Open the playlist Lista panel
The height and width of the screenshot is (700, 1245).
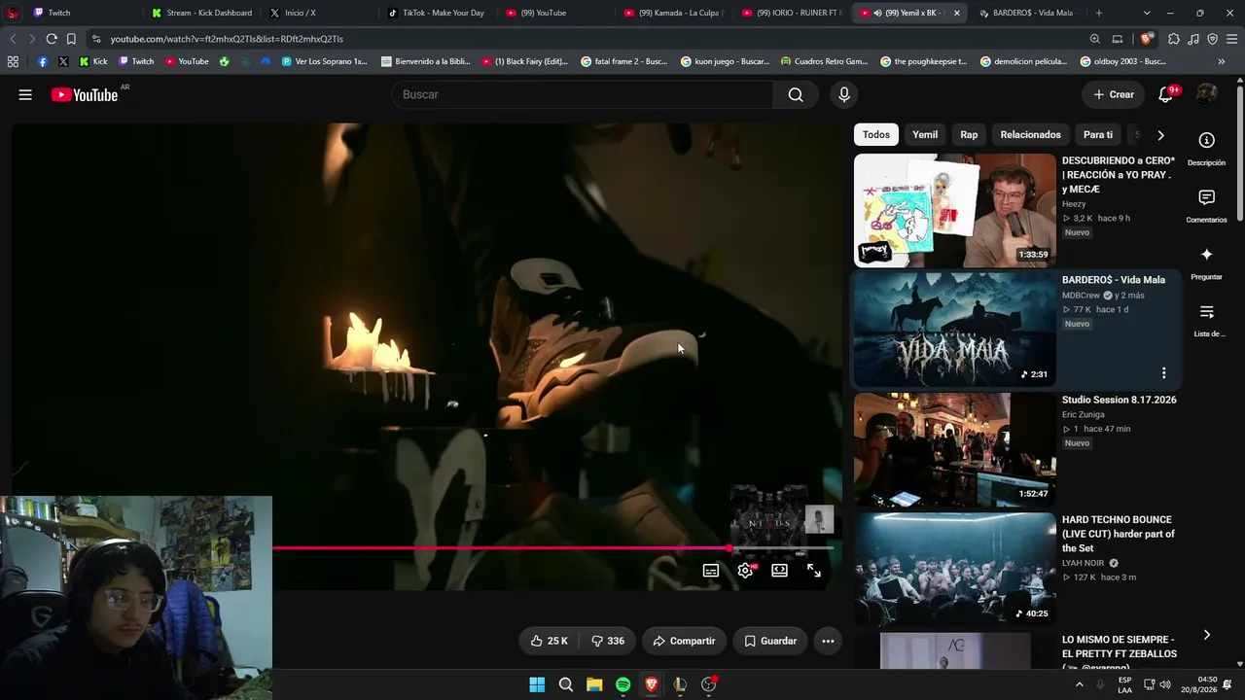pos(1206,320)
